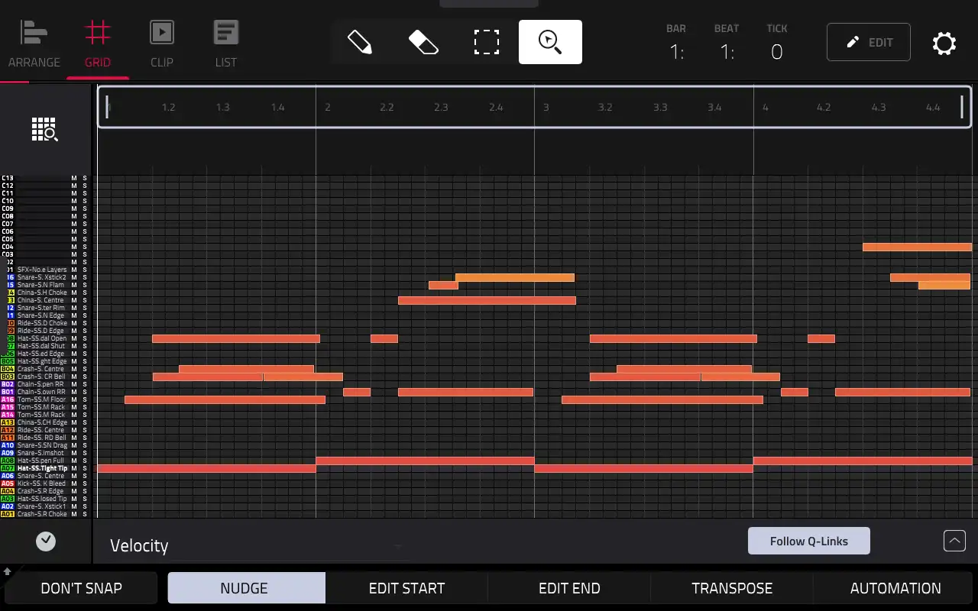Switch to GRID view

tap(98, 45)
